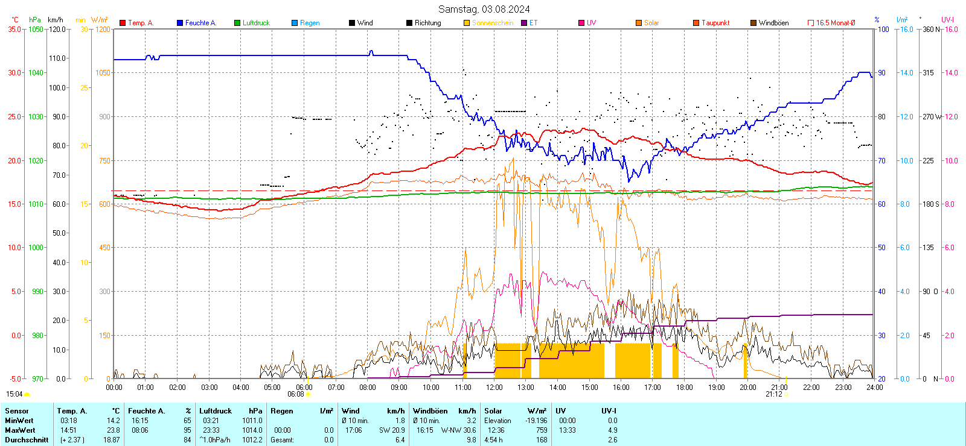This screenshot has width=966, height=446.
Task: Click the red Temp. A. legend square
Action: click(x=123, y=23)
